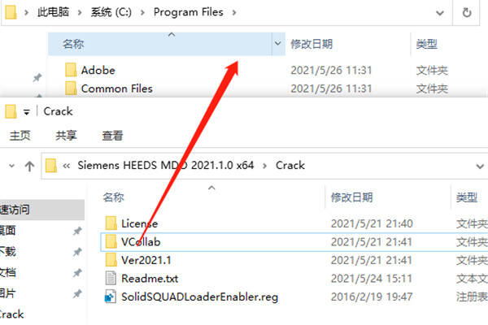The width and height of the screenshot is (488, 325).
Task: Open the quick access toolbar customize arrow
Action: pyautogui.click(x=27, y=112)
